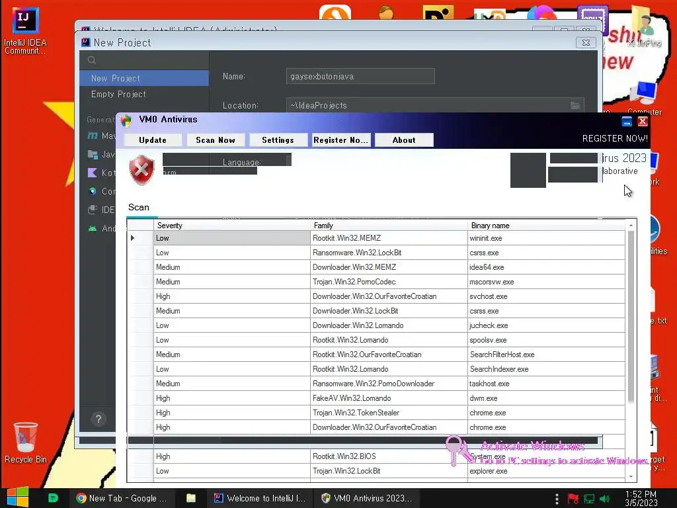The width and height of the screenshot is (677, 508).
Task: Select the Scan tab label
Action: point(139,207)
